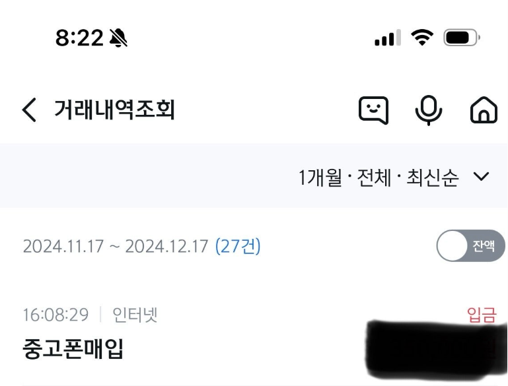This screenshot has height=386, width=508.
Task: Tap the 거래내역조회 page title
Action: [114, 110]
